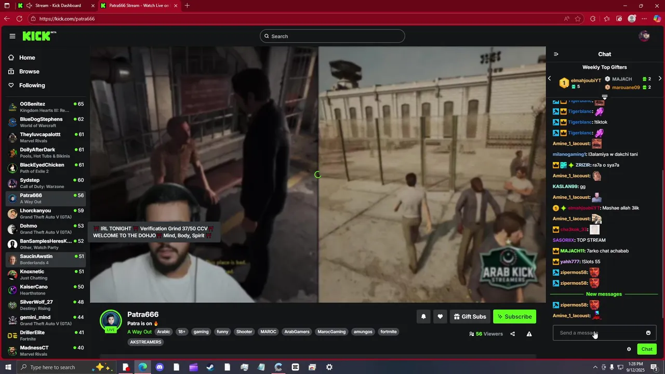
Task: Open Read aloud icon in address bar
Action: click(x=566, y=19)
